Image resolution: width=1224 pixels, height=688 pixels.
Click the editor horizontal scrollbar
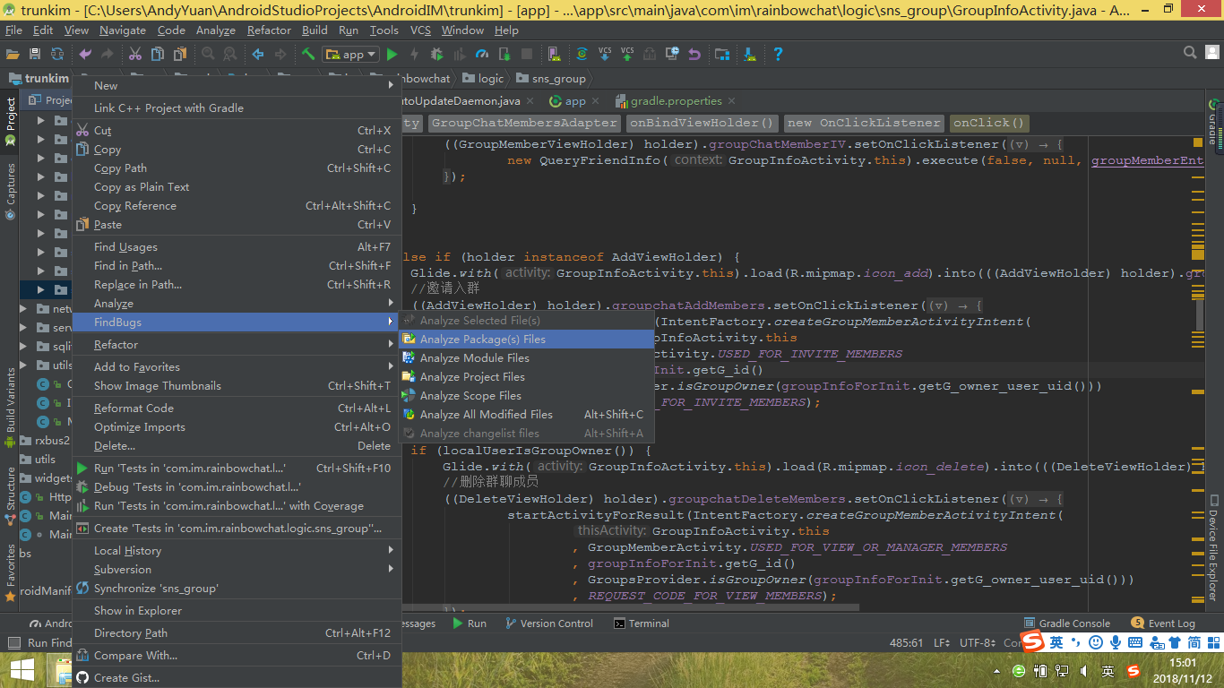[x=631, y=608]
